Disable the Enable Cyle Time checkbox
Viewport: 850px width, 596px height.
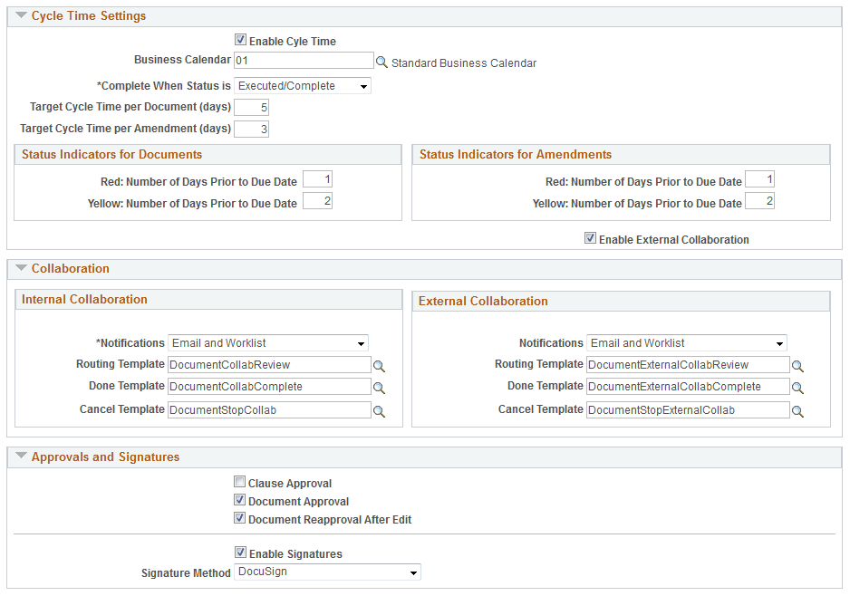(240, 39)
